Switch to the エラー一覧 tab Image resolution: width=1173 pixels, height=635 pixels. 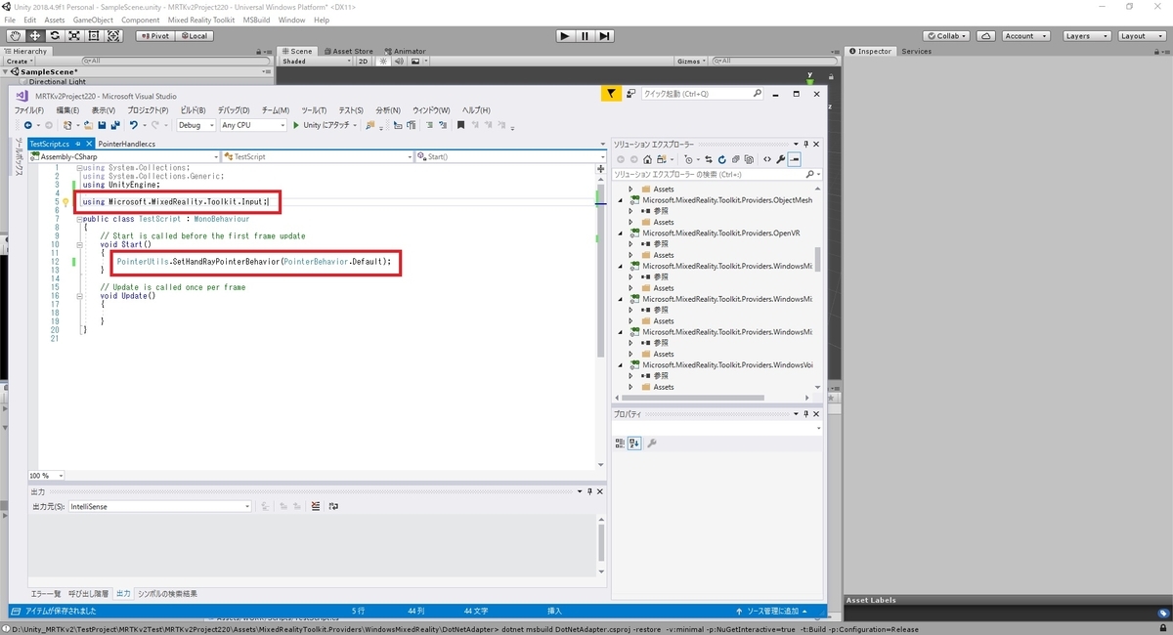point(46,594)
